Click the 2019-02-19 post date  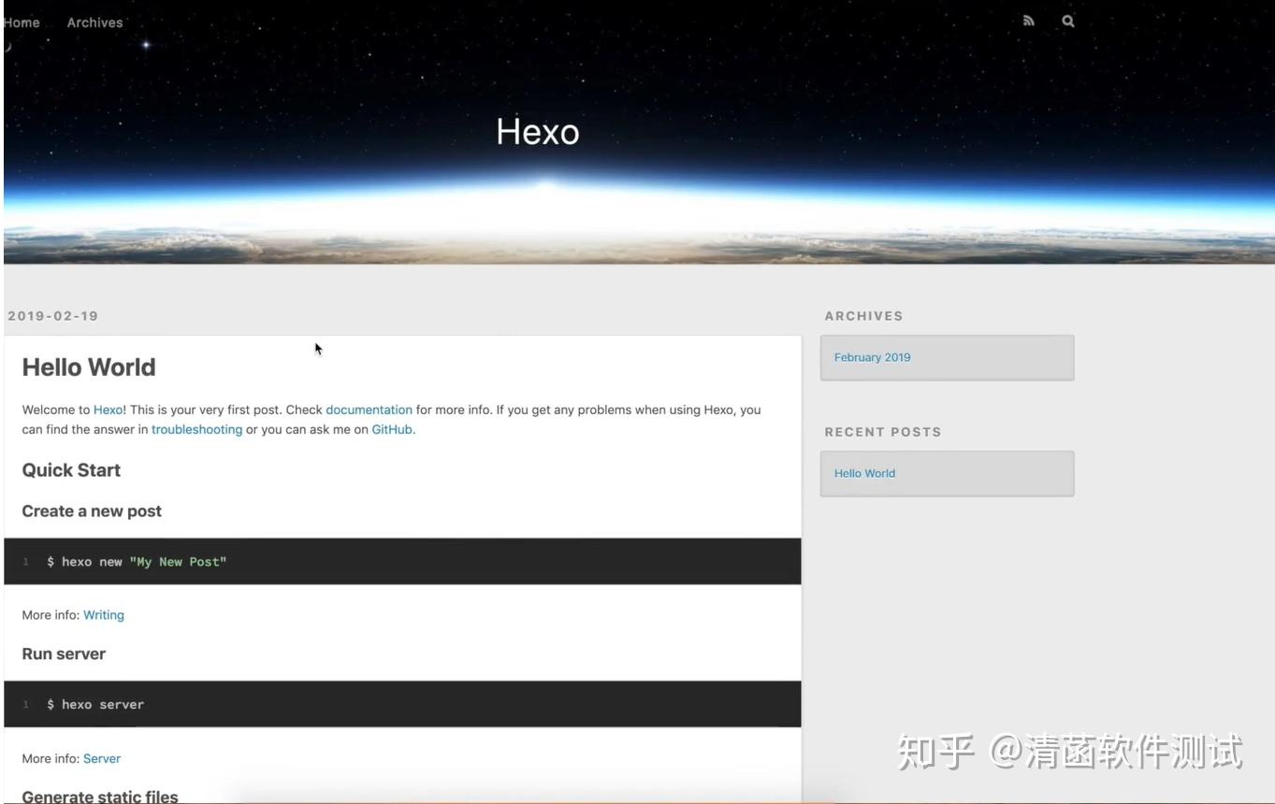pos(52,316)
